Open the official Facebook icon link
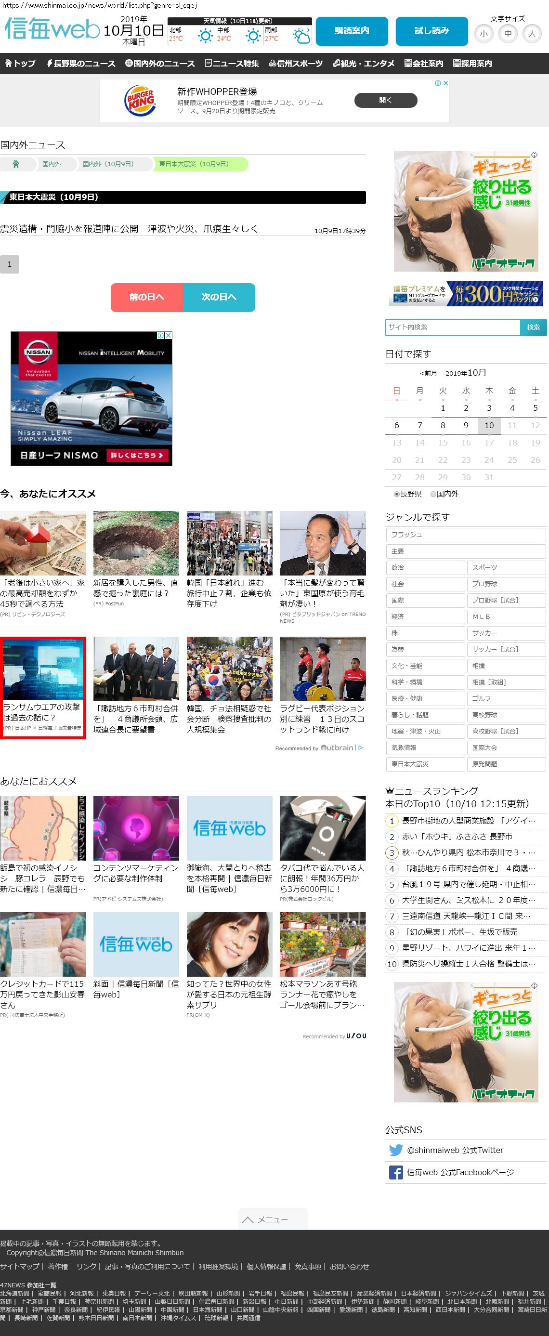 (395, 1172)
